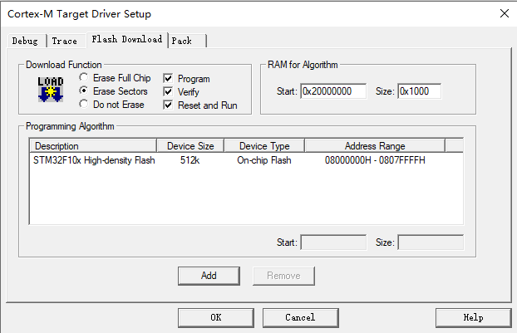Click the Programming Algorithm Start field
This screenshot has height=333, width=517.
pyautogui.click(x=333, y=242)
